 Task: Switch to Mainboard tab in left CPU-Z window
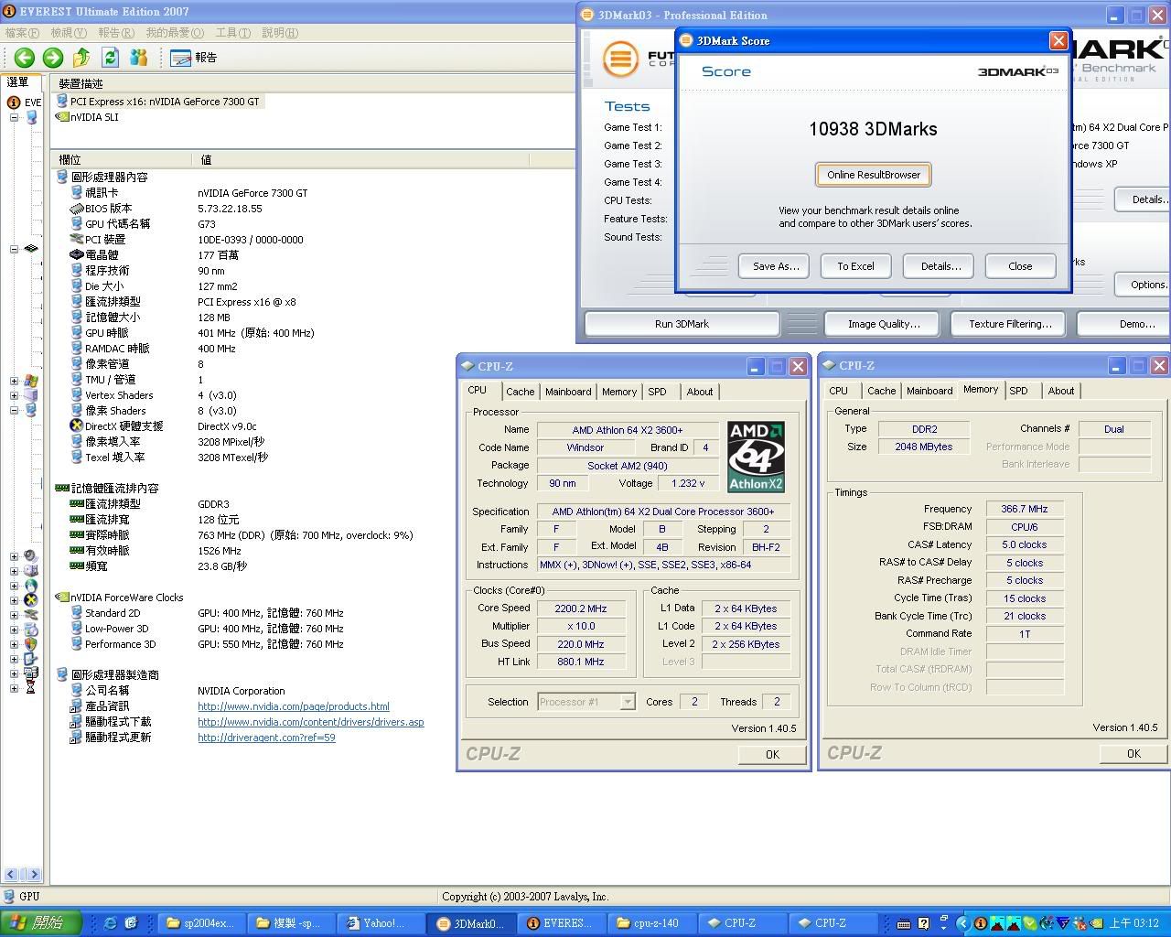(568, 392)
